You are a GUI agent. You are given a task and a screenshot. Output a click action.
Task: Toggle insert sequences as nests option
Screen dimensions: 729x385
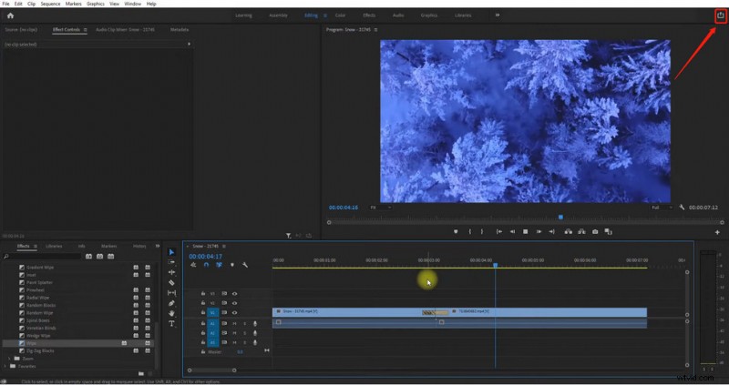pyautogui.click(x=193, y=265)
